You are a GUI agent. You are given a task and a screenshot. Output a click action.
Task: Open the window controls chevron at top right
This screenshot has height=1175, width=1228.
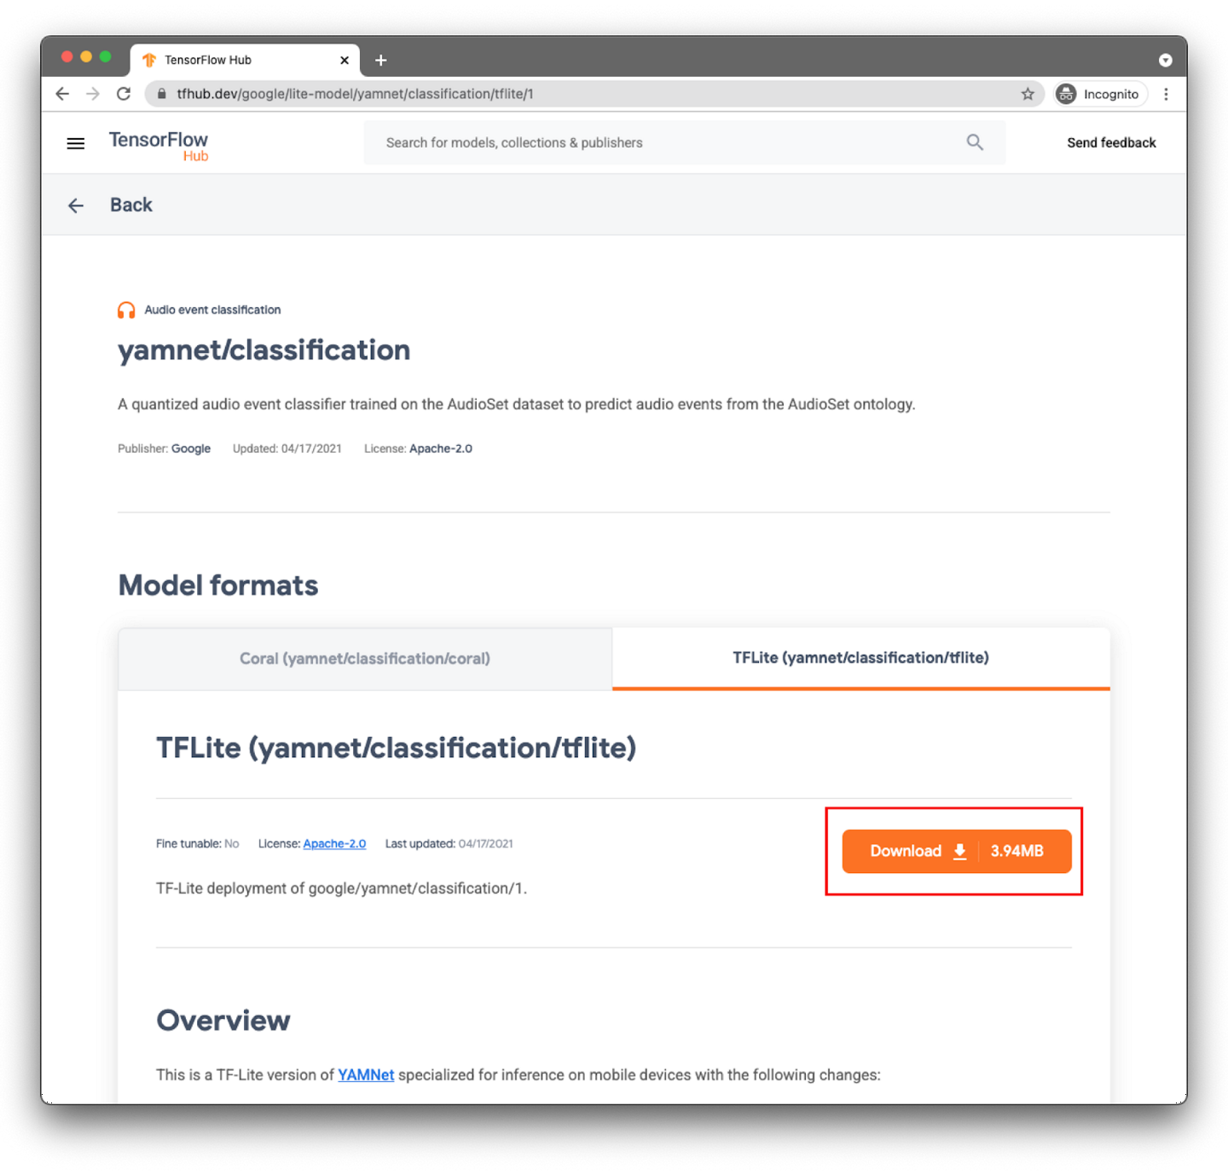pos(1165,60)
